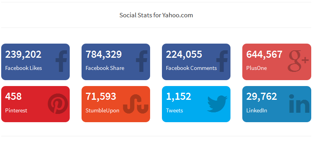Select the Facebook Comments label

click(191, 68)
